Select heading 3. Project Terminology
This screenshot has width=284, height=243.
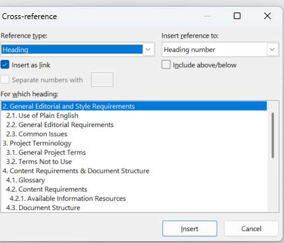[x=134, y=143]
